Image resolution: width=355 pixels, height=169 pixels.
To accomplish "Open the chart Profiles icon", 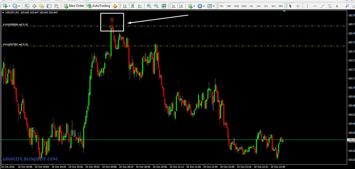I will [15, 6].
